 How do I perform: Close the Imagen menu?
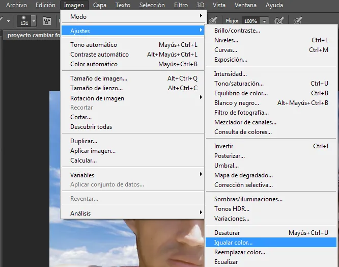74,5
